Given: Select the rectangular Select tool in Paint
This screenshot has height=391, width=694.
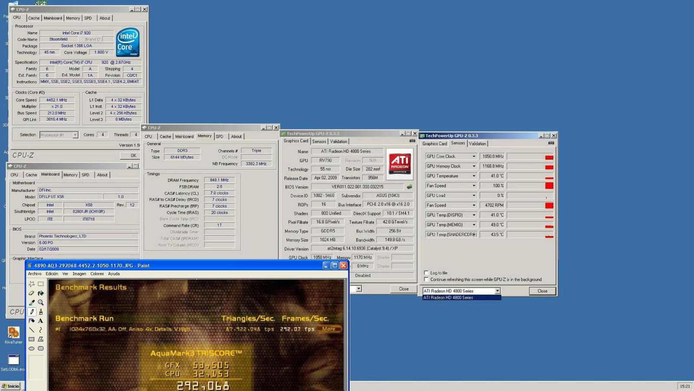Looking at the screenshot, I should (x=41, y=284).
